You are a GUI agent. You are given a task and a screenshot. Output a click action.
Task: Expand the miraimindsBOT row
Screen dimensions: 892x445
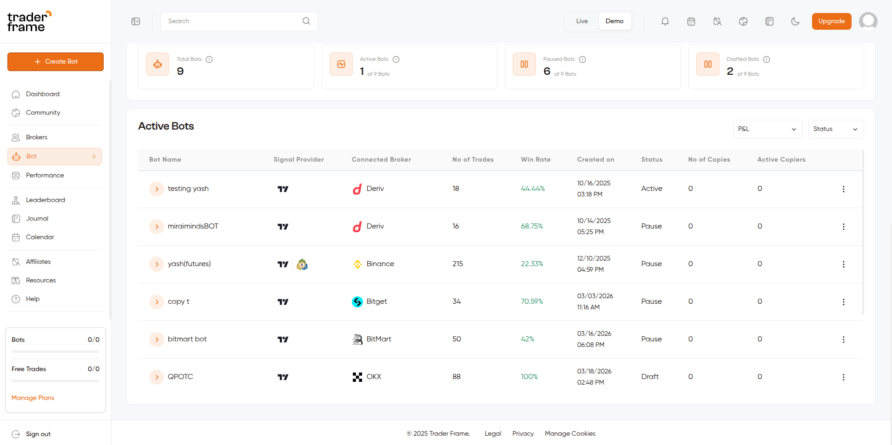click(157, 227)
